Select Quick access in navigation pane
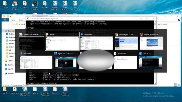182x102 pixels. pos(11,31)
